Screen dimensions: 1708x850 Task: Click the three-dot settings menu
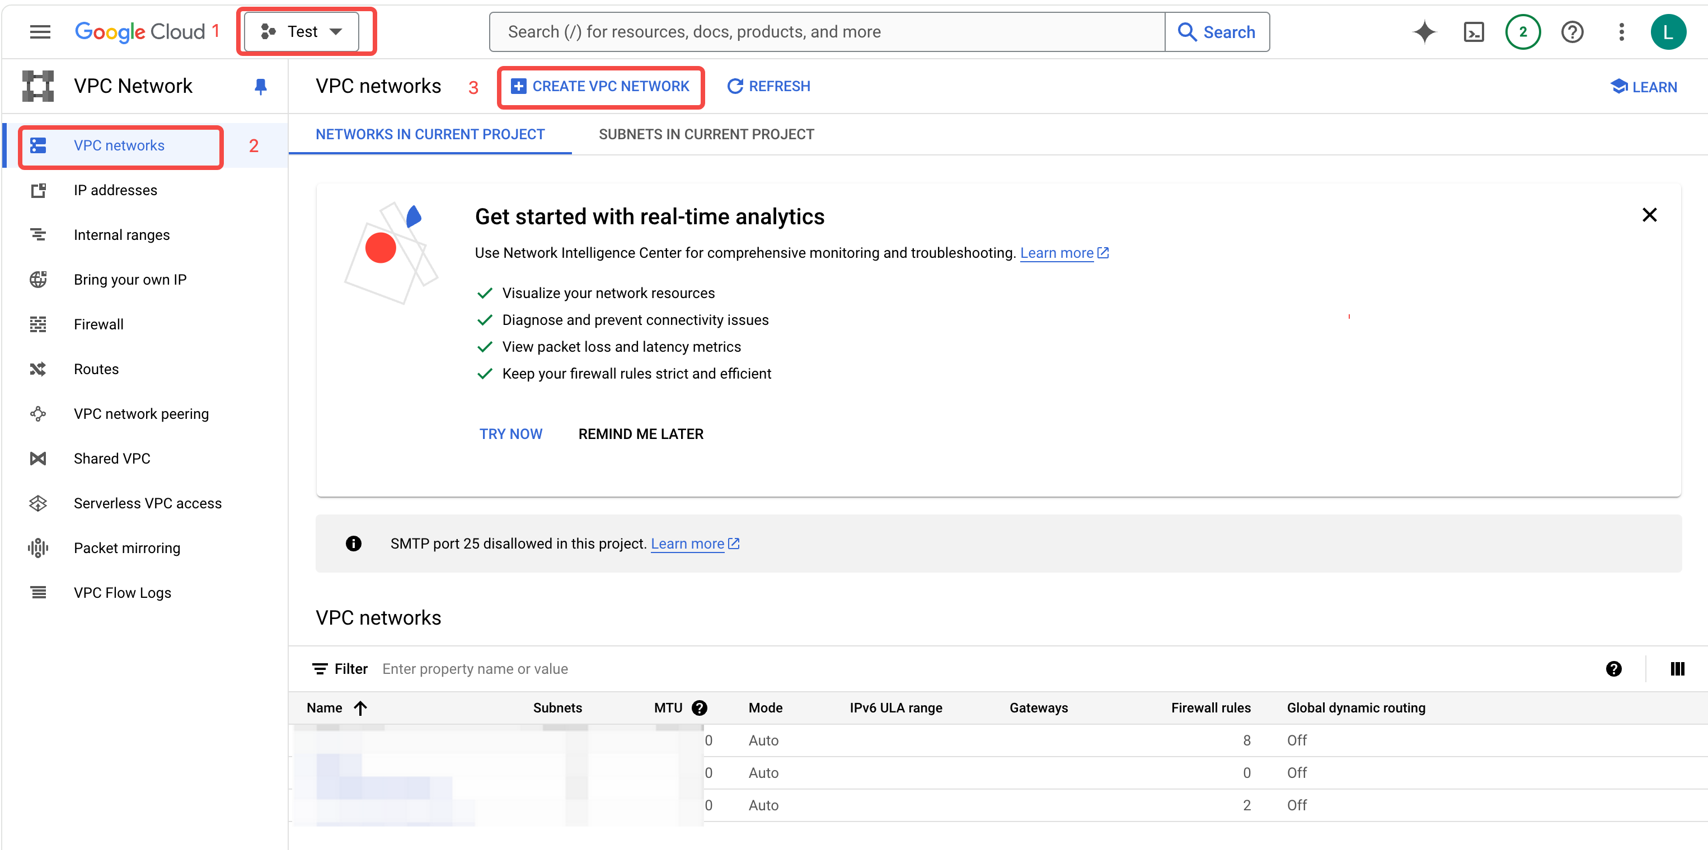coord(1621,32)
